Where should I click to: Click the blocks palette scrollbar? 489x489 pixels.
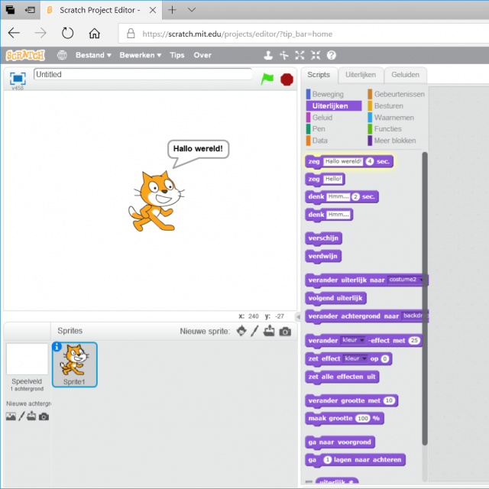click(x=425, y=298)
